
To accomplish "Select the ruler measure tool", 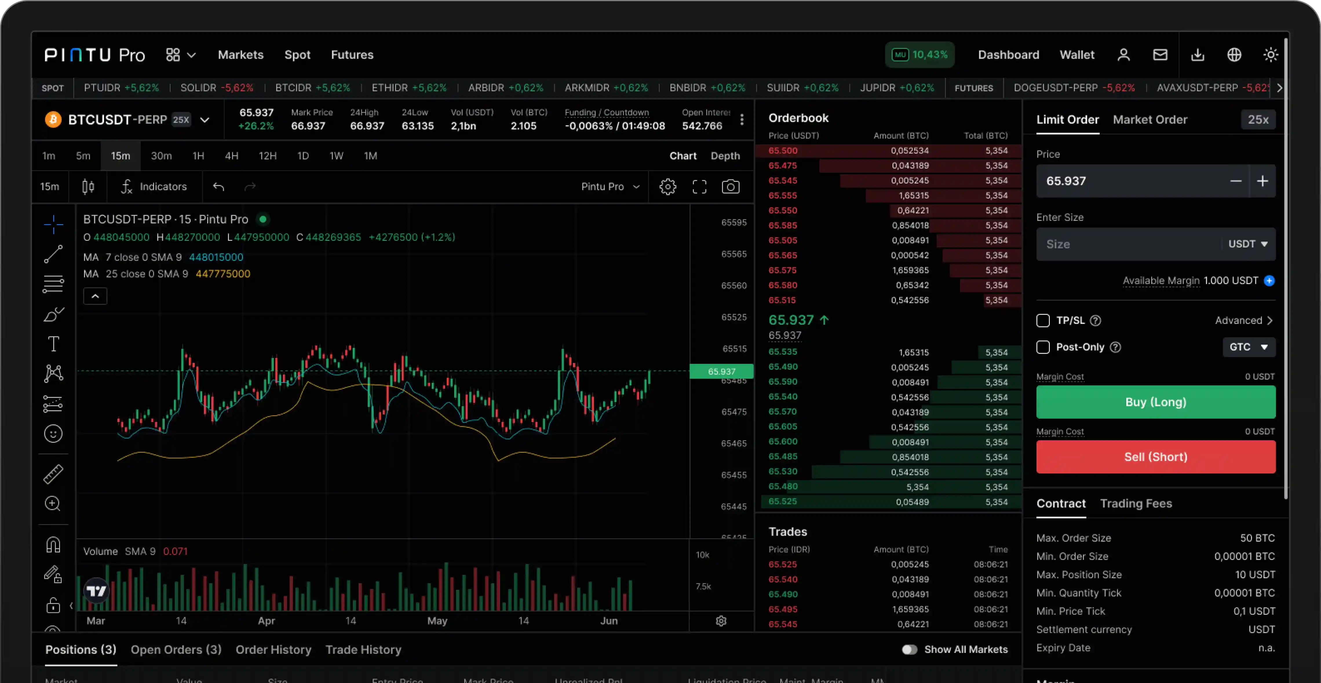I will 53,473.
